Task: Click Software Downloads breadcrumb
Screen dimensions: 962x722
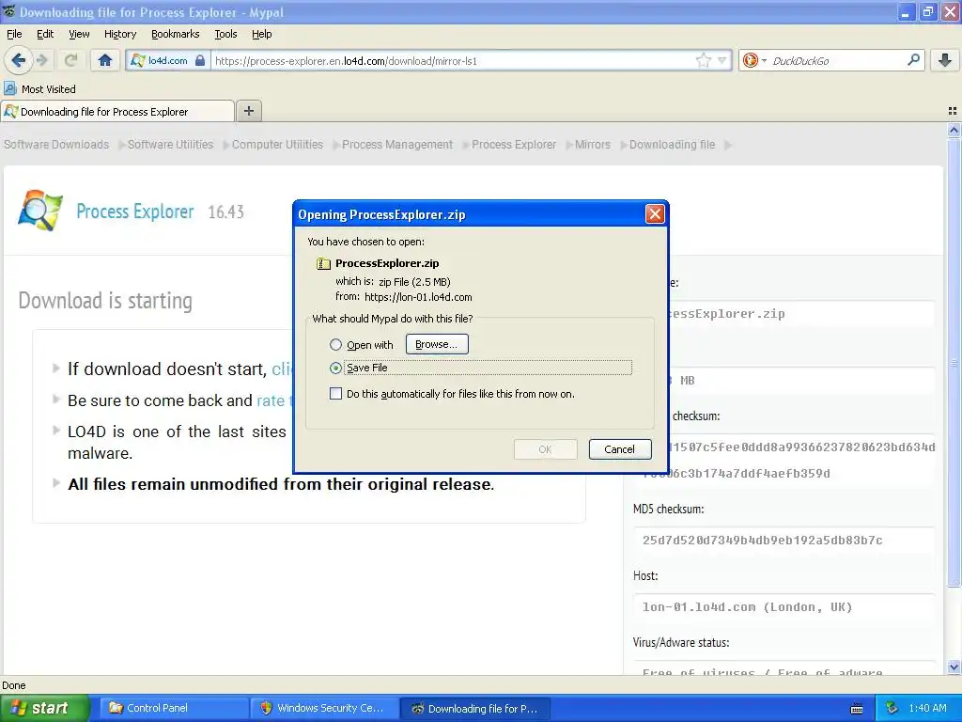Action: pyautogui.click(x=56, y=144)
